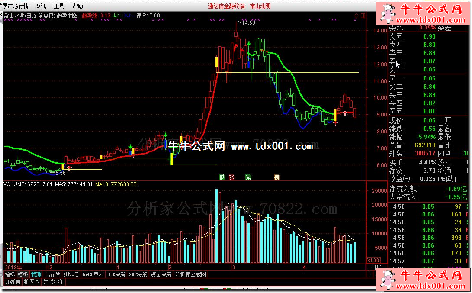
Task: Select the DDE决策 indicator tab
Action: (116, 274)
